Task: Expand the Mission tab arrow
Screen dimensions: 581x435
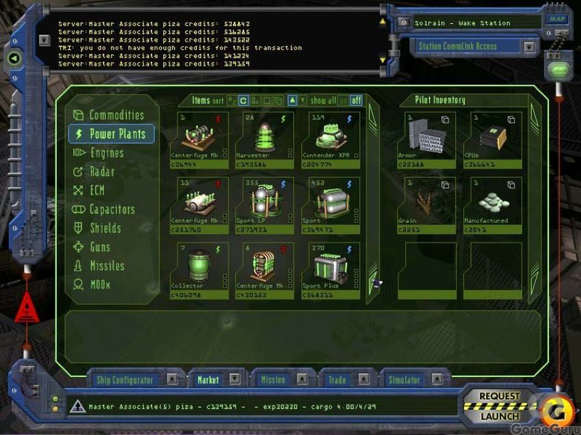Action: click(302, 379)
